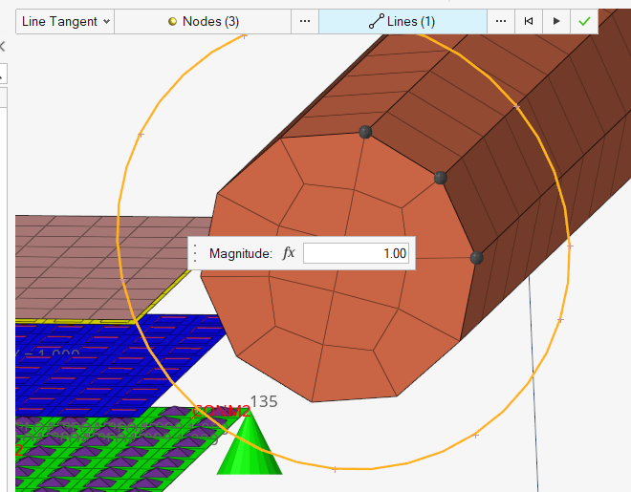
Task: Open the Line Tangent method dropdown
Action: [65, 21]
